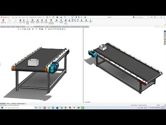Screen dimensions: 166x125
Task: Expand the Save dropdown arrow
Action: [x=59, y=17]
